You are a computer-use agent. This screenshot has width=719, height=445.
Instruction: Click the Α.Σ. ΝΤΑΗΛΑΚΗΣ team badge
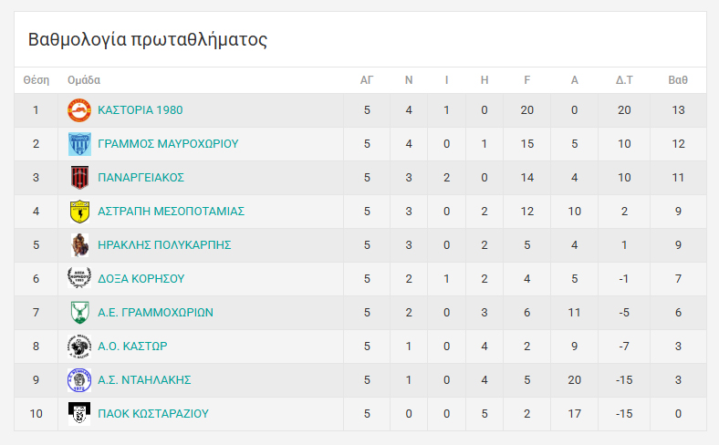(79, 380)
